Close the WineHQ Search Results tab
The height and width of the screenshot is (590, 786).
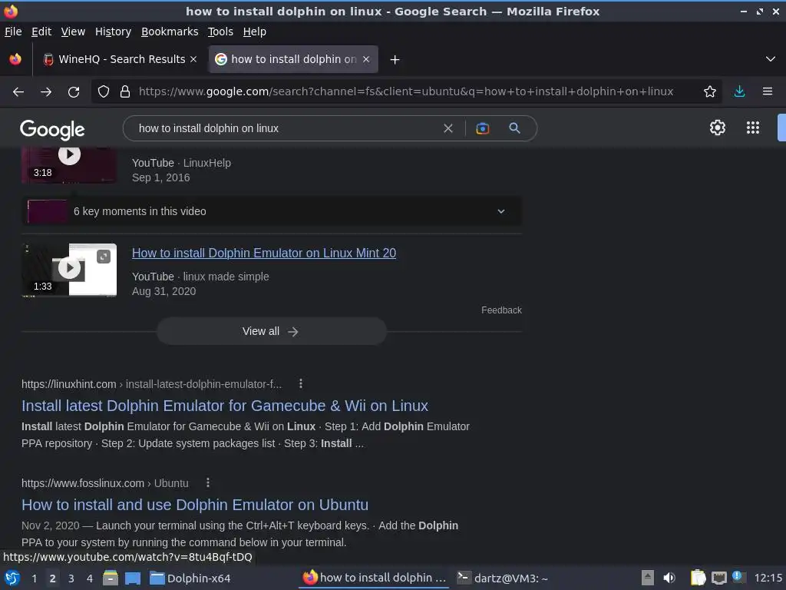193,59
